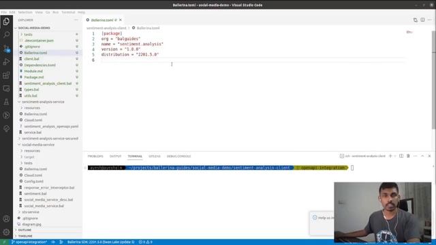Viewport: 436px width, 245px height.
Task: Kill the terminal with trash icon
Action: tap(408, 156)
